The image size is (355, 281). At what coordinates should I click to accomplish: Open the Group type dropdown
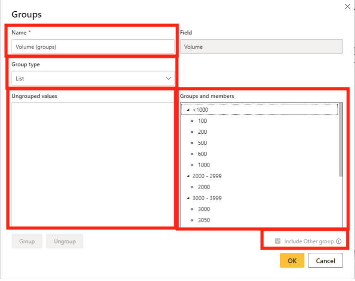tap(93, 78)
